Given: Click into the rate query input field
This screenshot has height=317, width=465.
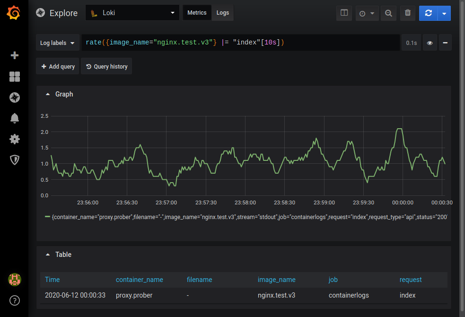Looking at the screenshot, I should coord(237,43).
